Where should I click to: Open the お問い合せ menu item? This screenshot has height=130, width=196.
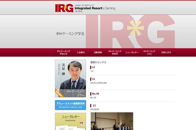coord(166,53)
